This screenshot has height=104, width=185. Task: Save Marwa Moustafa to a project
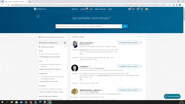128,42
